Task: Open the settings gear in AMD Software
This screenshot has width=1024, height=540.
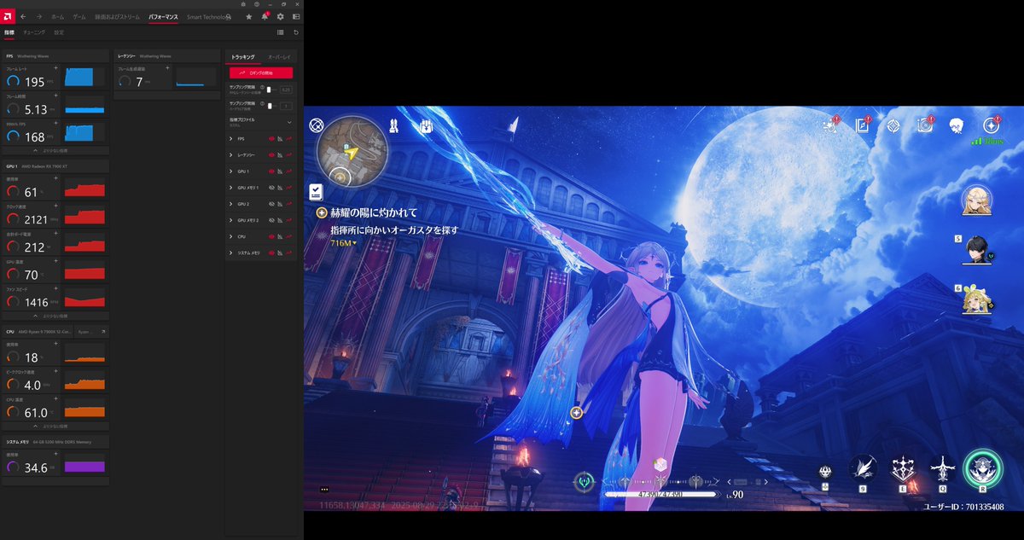Action: coord(280,16)
